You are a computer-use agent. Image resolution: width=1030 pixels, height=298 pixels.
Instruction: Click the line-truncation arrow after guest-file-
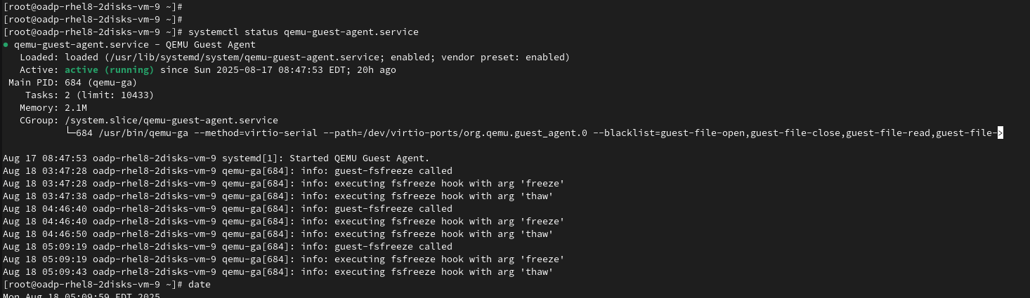tap(1000, 133)
